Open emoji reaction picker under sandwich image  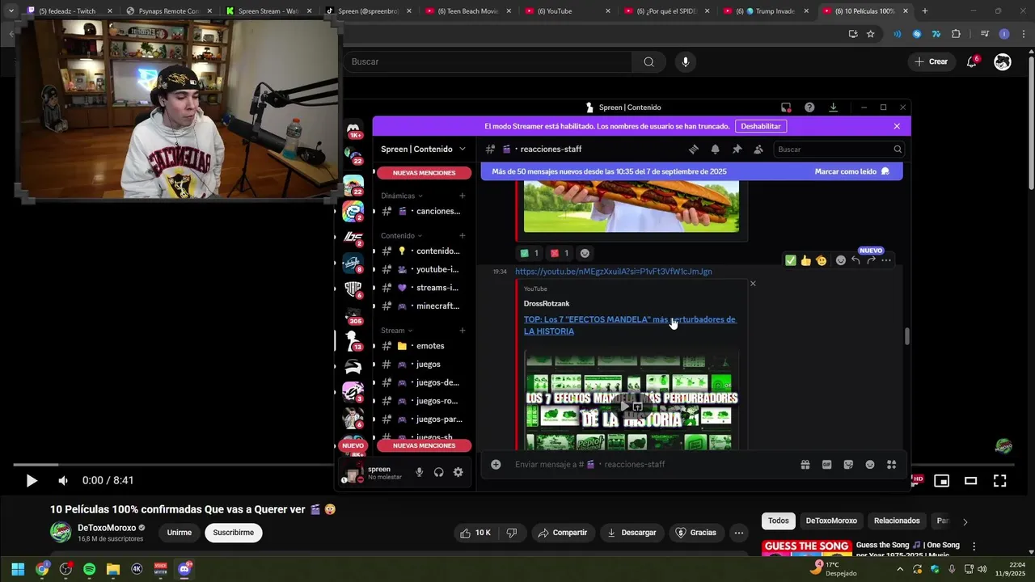(585, 253)
